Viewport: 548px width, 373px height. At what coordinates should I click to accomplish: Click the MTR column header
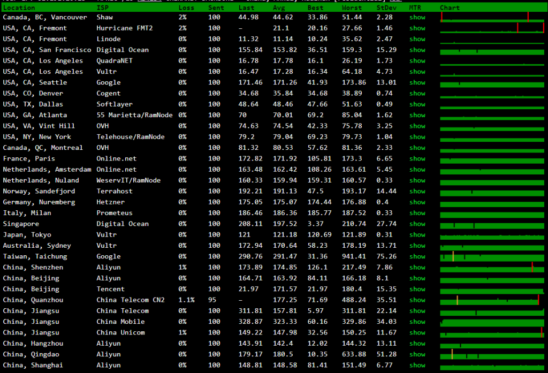click(415, 7)
